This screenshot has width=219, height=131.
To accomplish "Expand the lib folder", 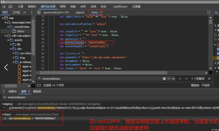I will coord(11,45).
